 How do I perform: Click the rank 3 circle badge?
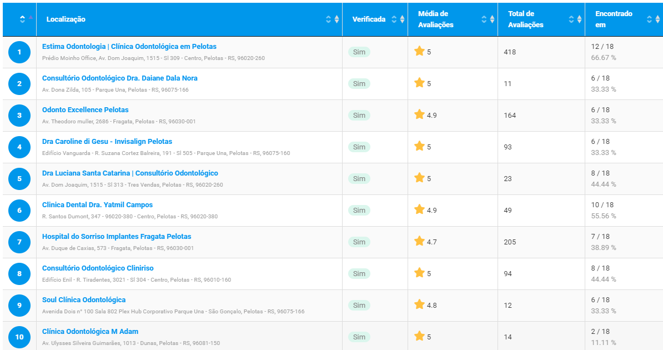coord(19,116)
